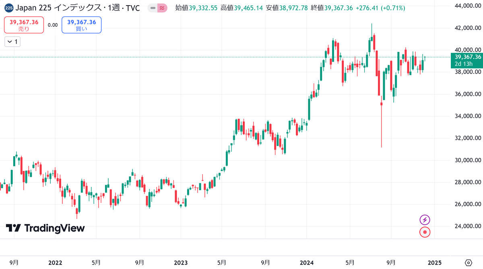Click the 34,000.00 price axis label
The image size is (483, 269).
coord(467,116)
